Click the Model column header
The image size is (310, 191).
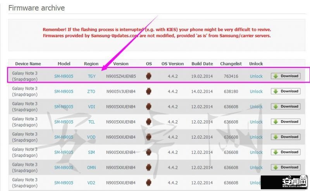coord(64,64)
